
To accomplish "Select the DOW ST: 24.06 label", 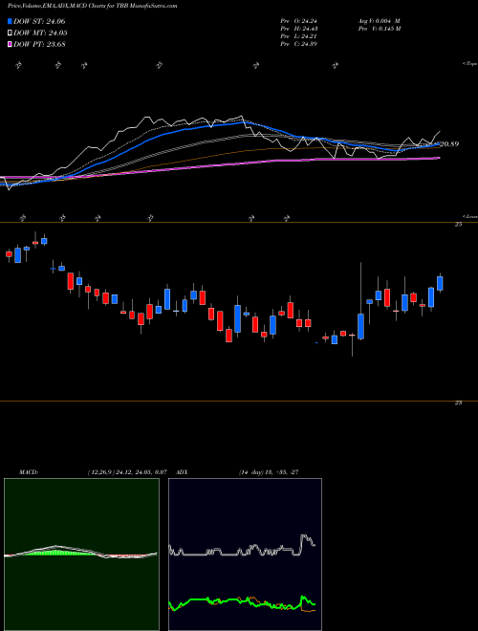I will 39,21.
